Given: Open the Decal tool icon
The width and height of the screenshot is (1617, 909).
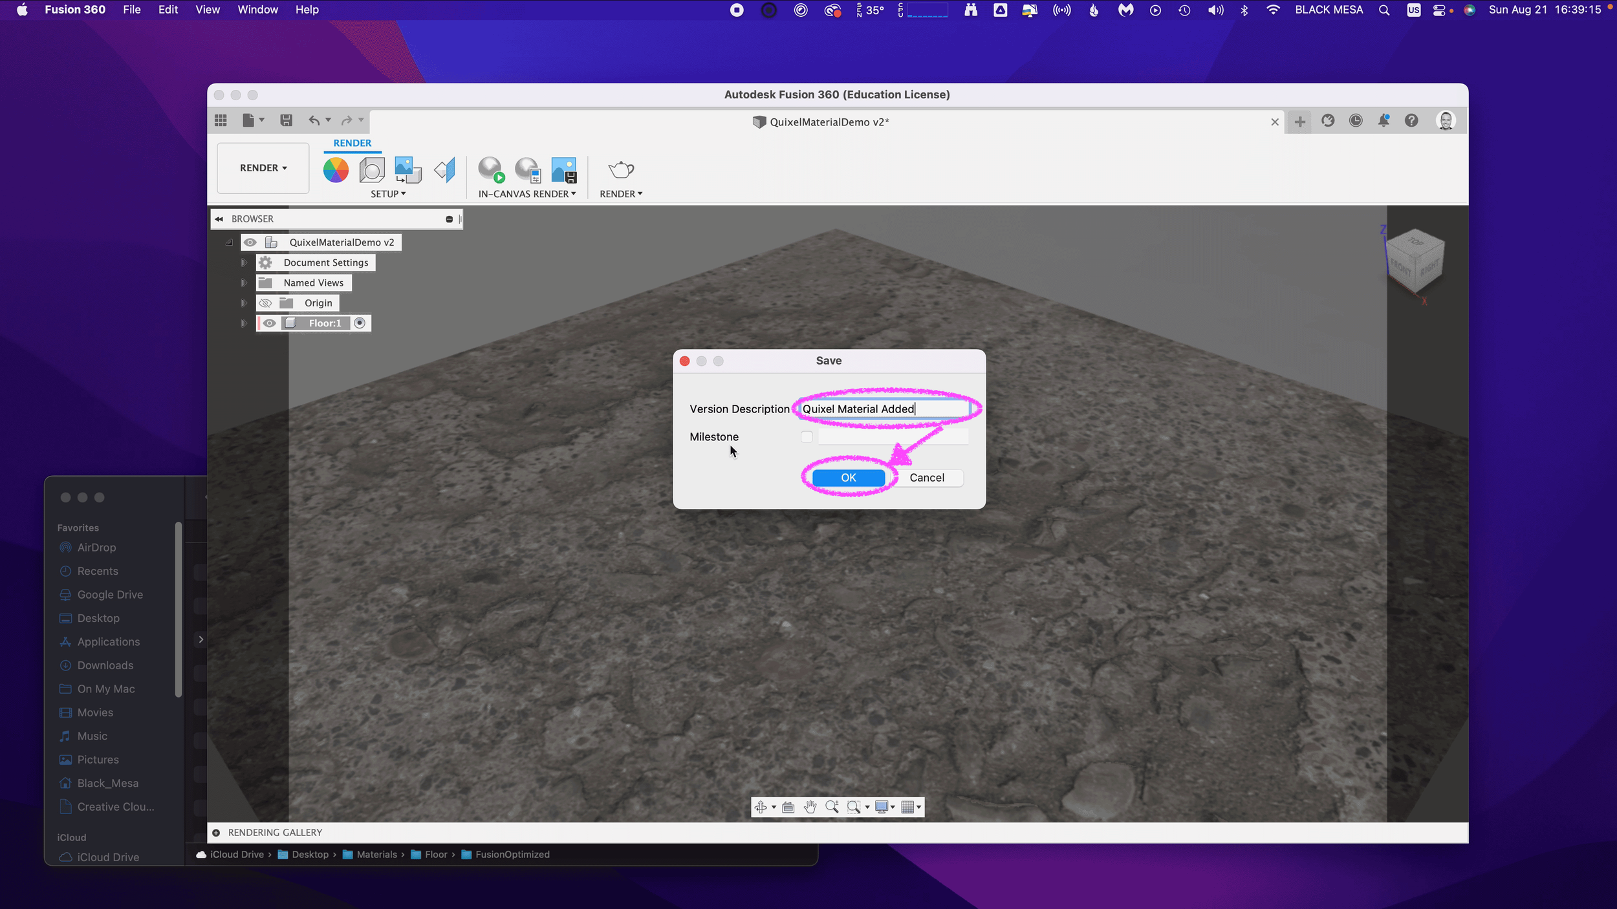Looking at the screenshot, I should [408, 170].
